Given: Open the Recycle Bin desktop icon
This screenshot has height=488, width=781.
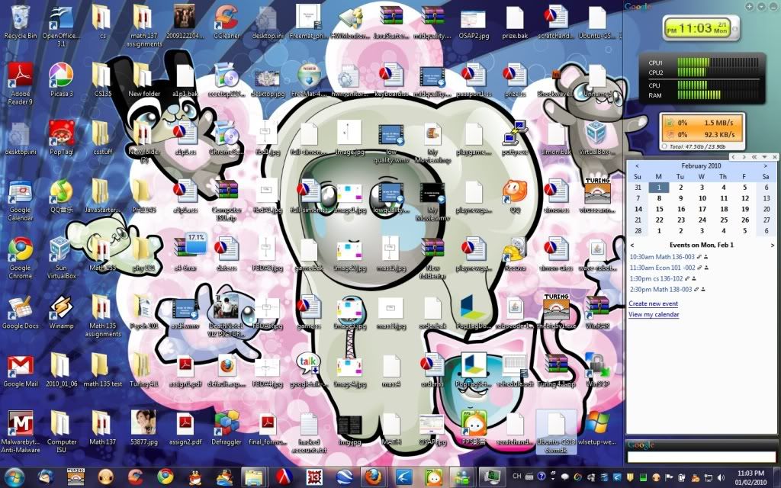Looking at the screenshot, I should point(20,22).
